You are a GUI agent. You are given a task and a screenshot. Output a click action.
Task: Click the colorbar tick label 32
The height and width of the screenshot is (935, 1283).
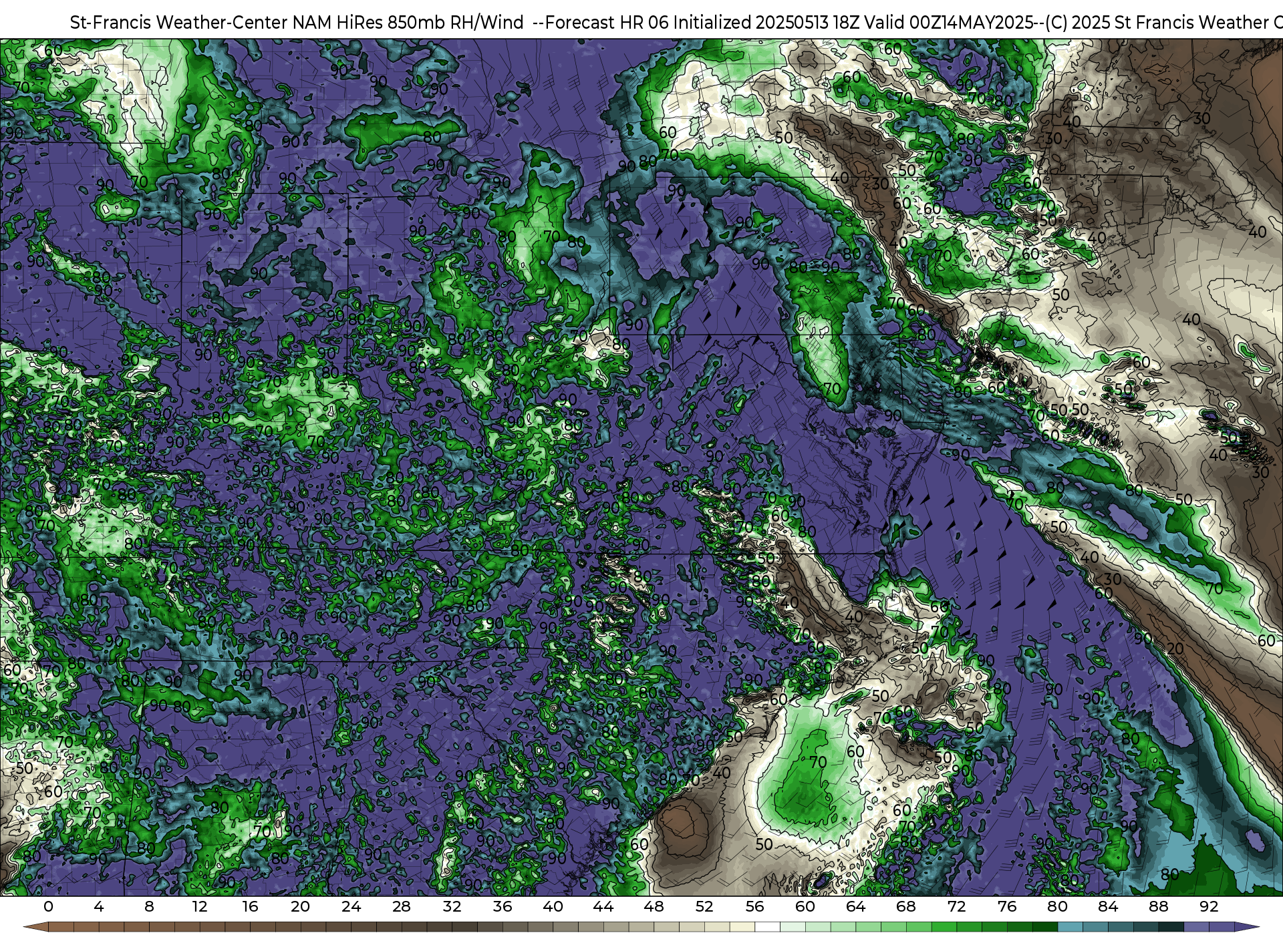(x=452, y=907)
